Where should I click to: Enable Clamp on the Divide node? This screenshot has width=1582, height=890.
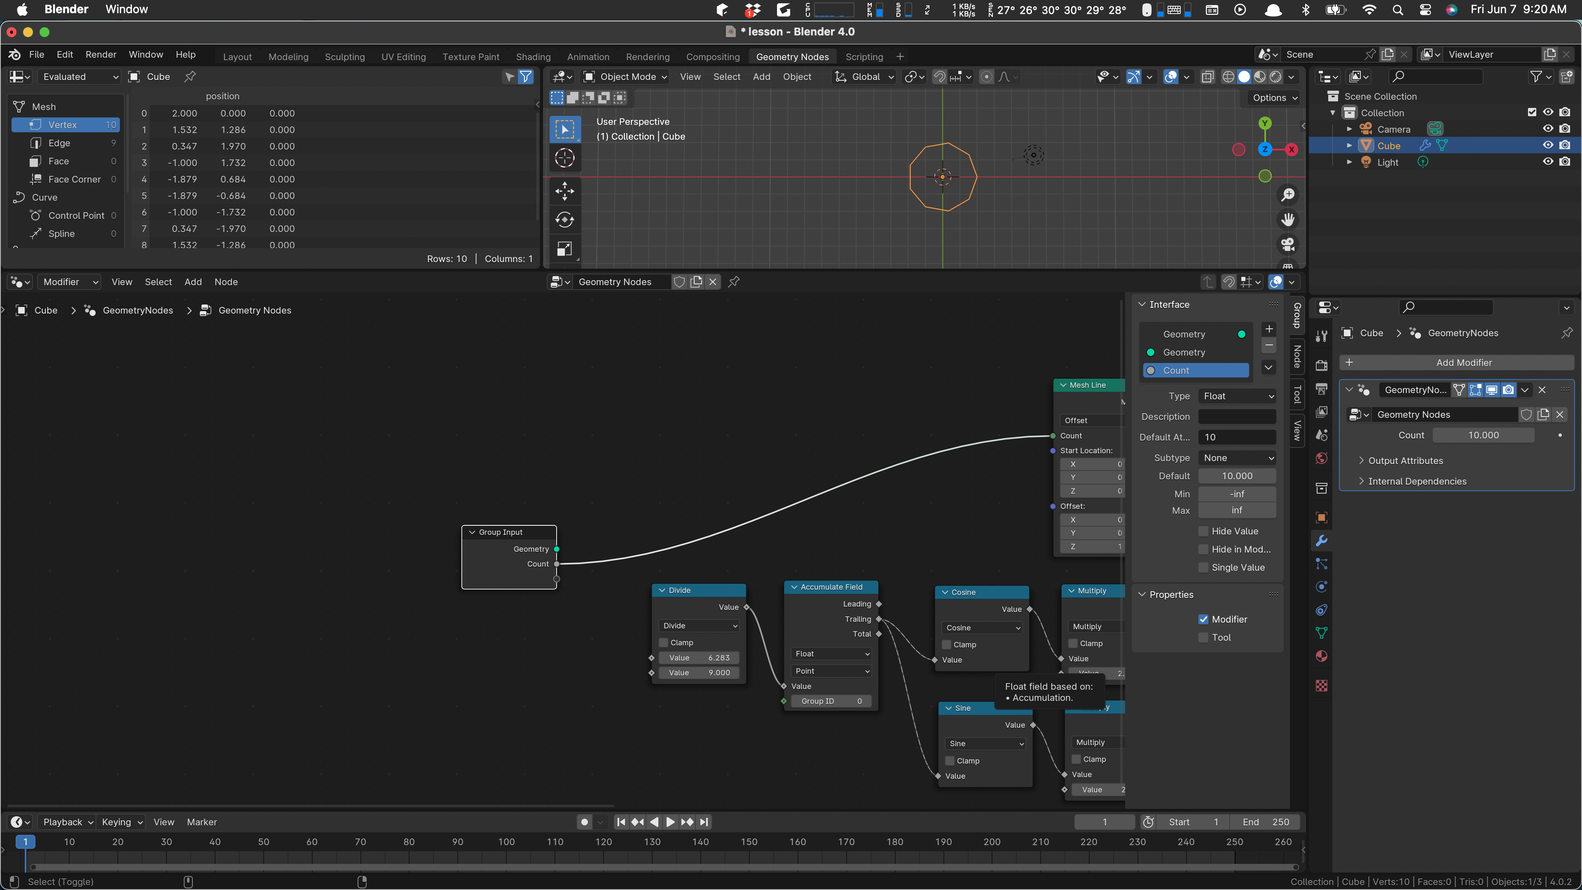[663, 642]
